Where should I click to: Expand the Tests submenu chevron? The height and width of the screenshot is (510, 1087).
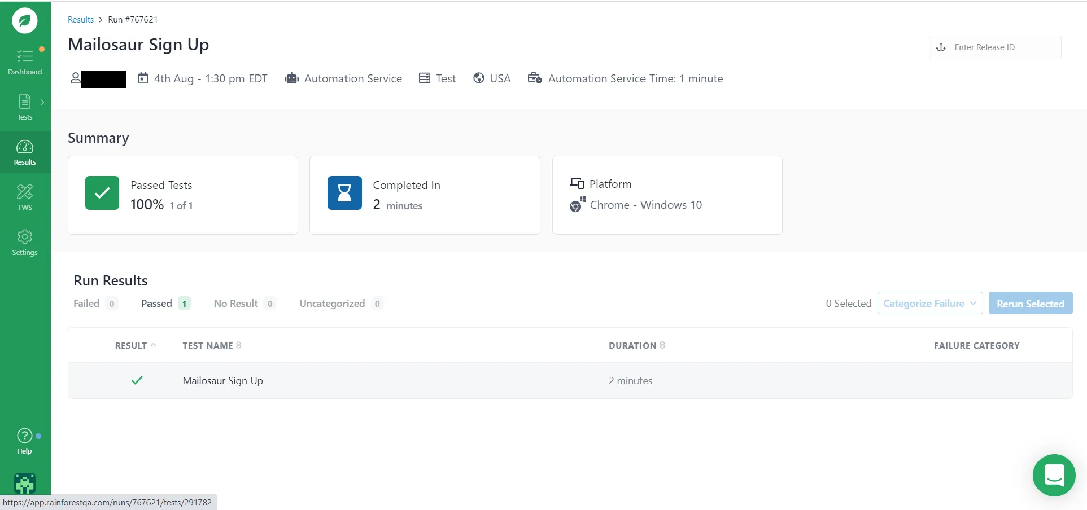(42, 102)
